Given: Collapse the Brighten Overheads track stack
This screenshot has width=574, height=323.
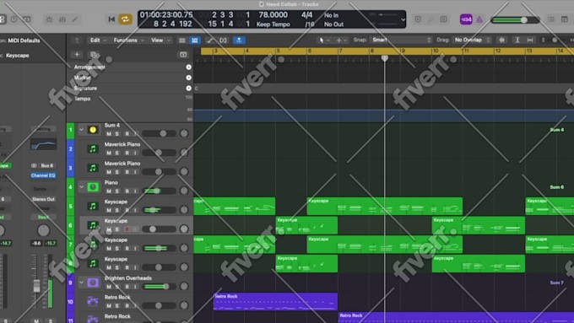Looking at the screenshot, I should [x=81, y=283].
